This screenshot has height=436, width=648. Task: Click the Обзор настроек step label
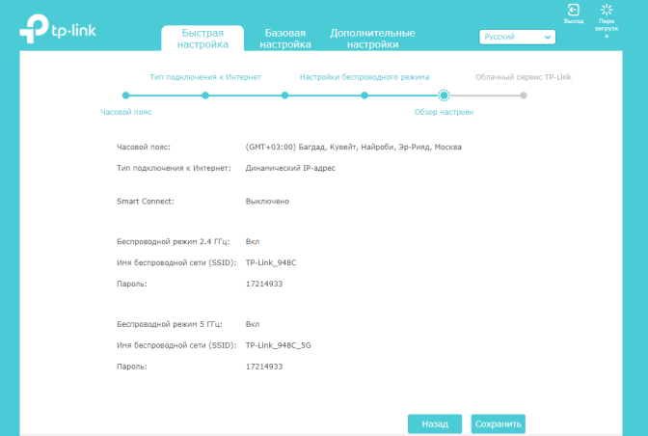[x=444, y=112]
